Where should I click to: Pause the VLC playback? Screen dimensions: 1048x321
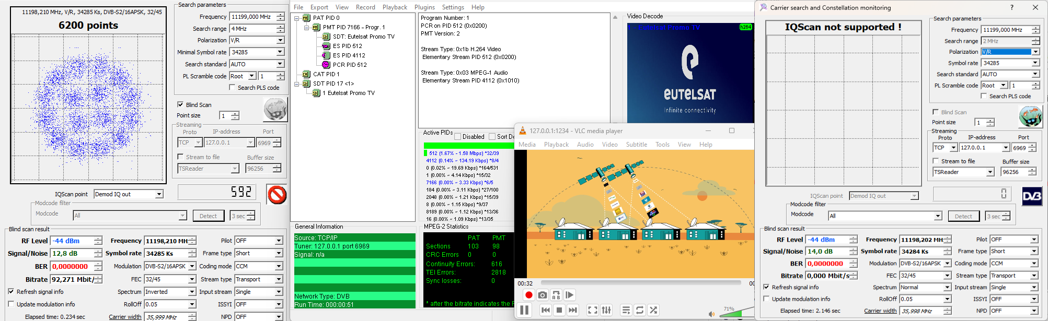(524, 310)
